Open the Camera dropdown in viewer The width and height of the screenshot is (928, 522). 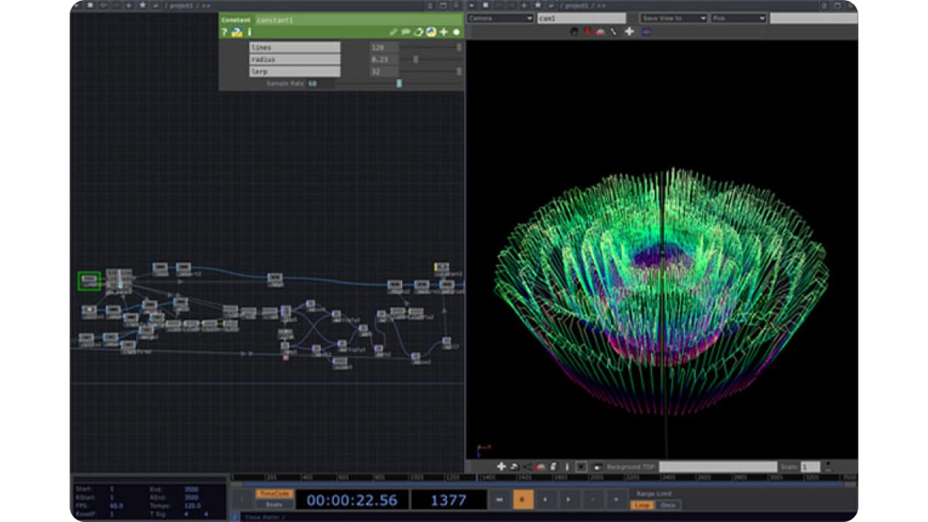[500, 18]
